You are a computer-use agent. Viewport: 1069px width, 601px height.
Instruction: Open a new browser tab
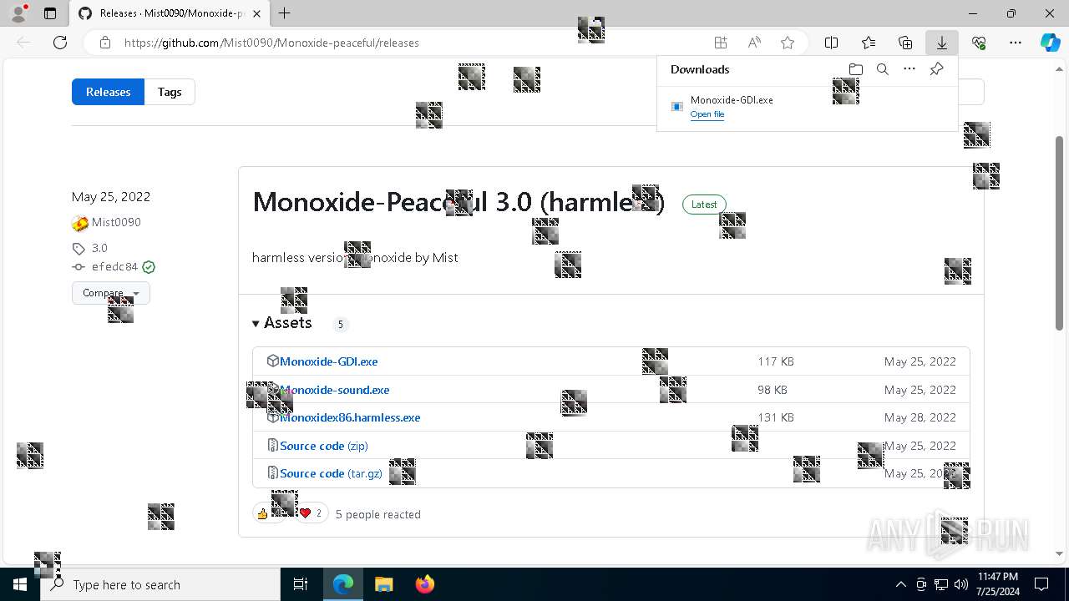285,13
